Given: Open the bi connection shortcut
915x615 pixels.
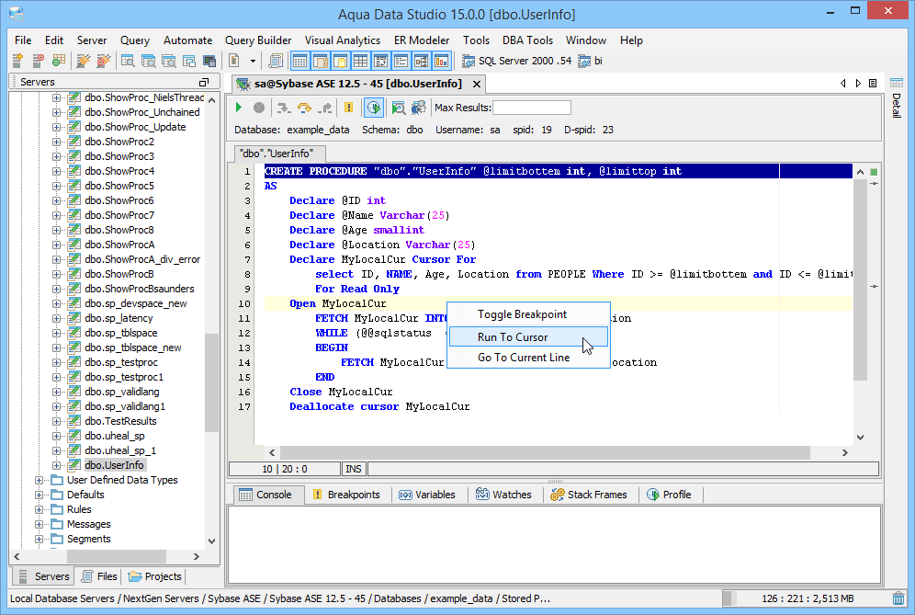Looking at the screenshot, I should [x=590, y=61].
